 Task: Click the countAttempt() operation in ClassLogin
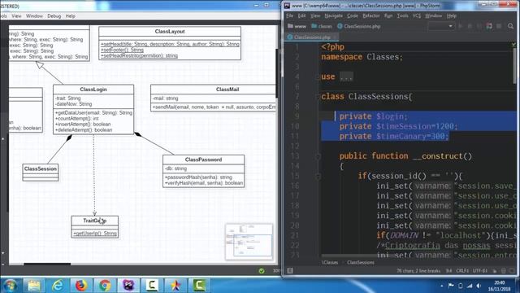[x=77, y=119]
